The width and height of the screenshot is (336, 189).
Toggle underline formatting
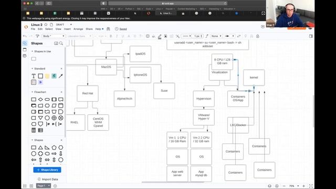click(123, 36)
